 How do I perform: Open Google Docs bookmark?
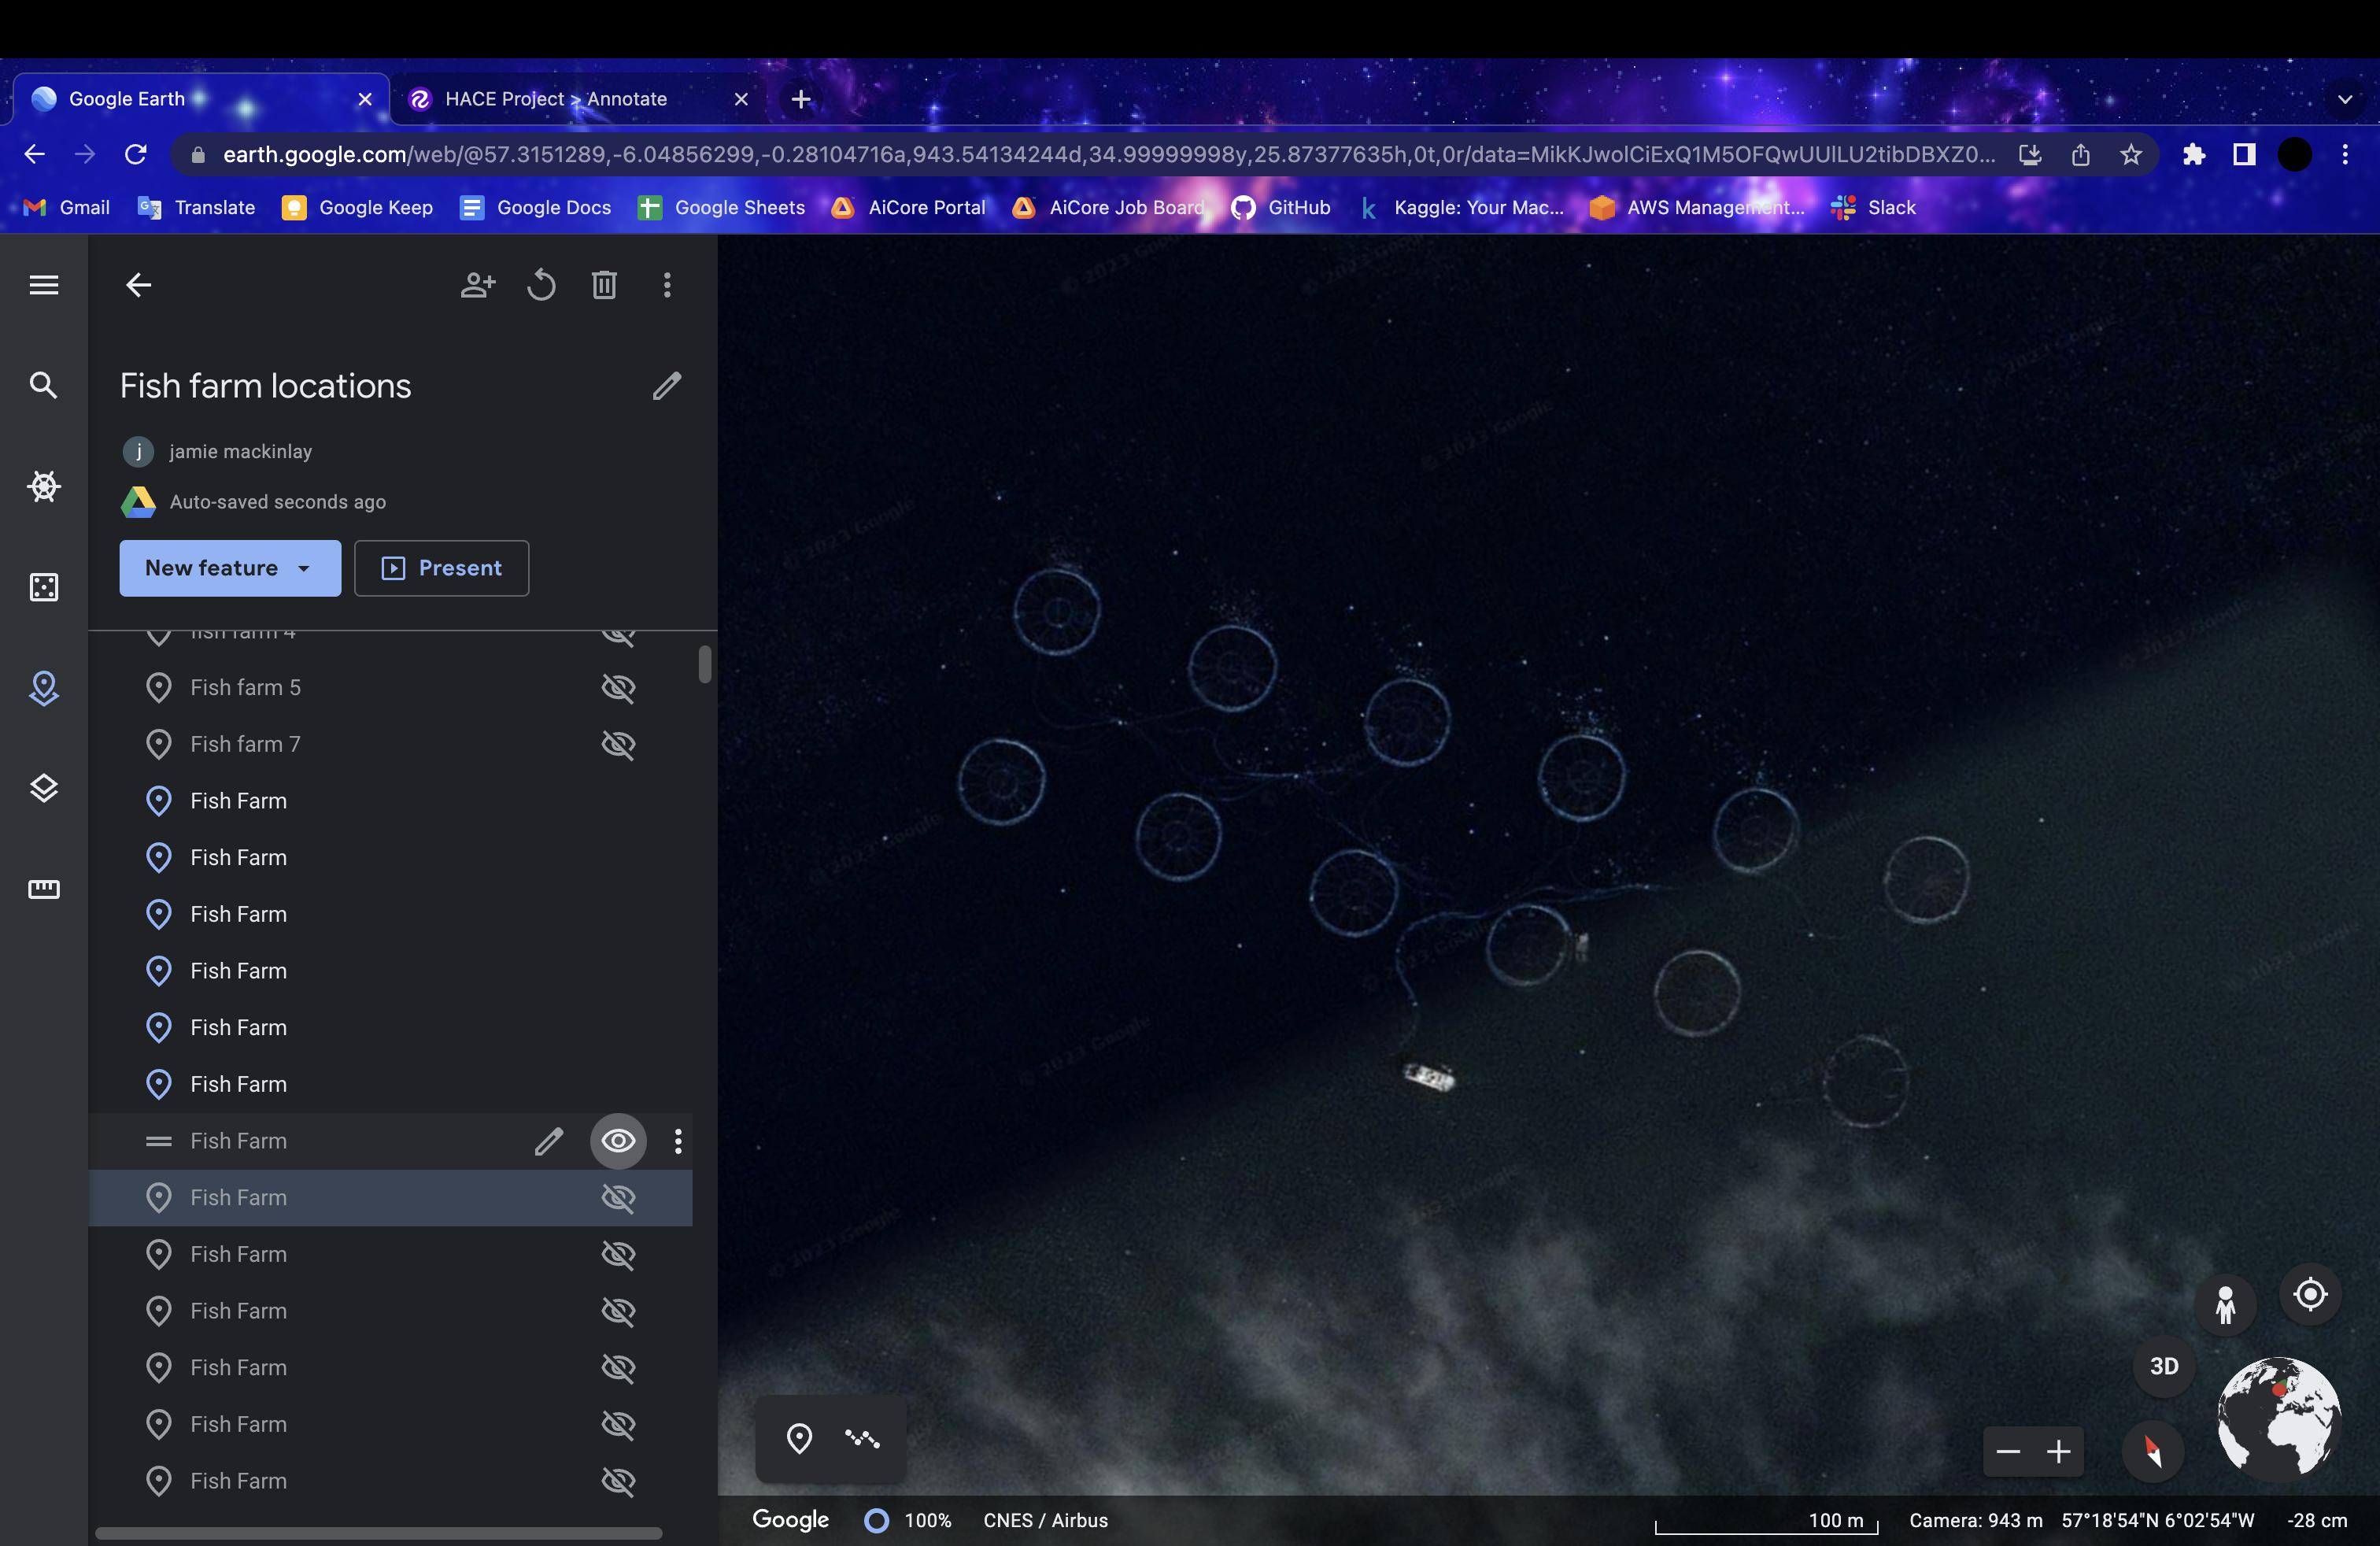(535, 207)
